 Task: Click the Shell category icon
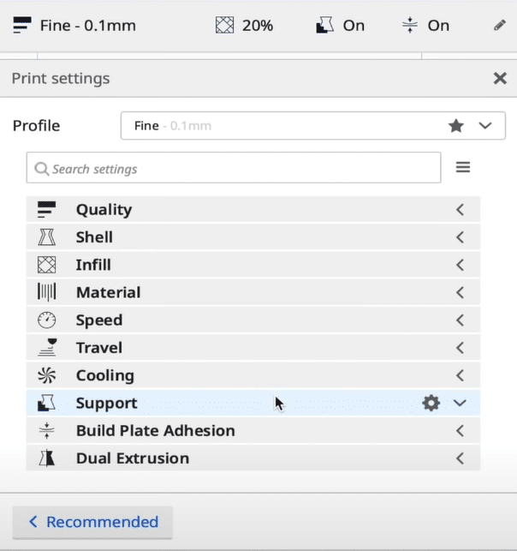(46, 237)
